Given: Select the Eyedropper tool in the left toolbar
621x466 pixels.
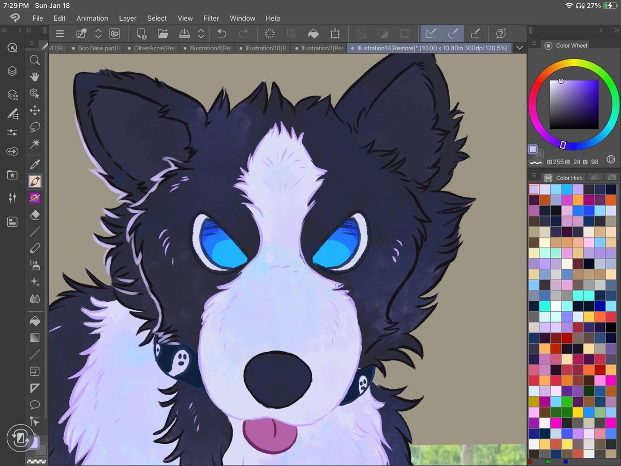Looking at the screenshot, I should point(35,164).
